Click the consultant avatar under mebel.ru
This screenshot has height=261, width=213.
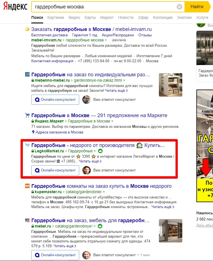(x=86, y=255)
